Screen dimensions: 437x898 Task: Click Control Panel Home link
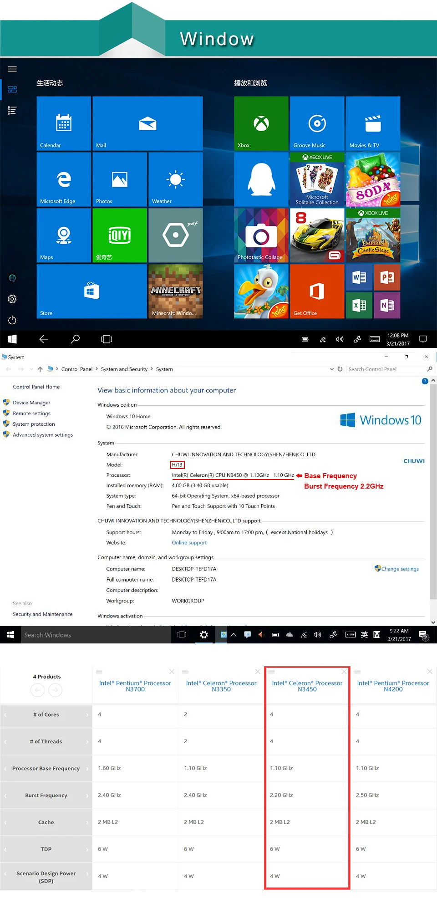pyautogui.click(x=36, y=387)
